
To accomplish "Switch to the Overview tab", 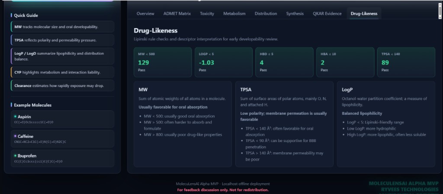I will 145,13.
